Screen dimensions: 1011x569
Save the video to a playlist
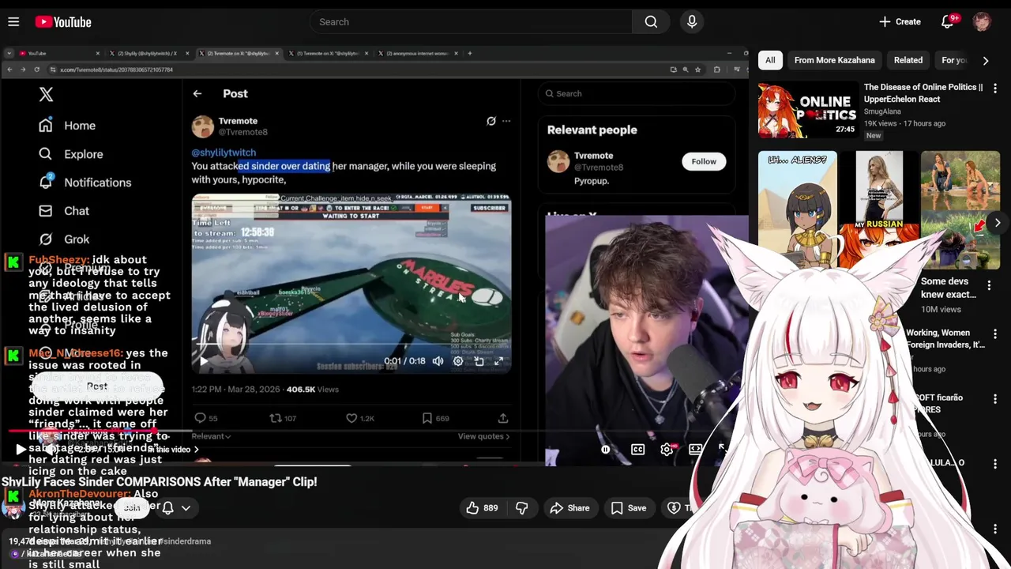(628, 508)
